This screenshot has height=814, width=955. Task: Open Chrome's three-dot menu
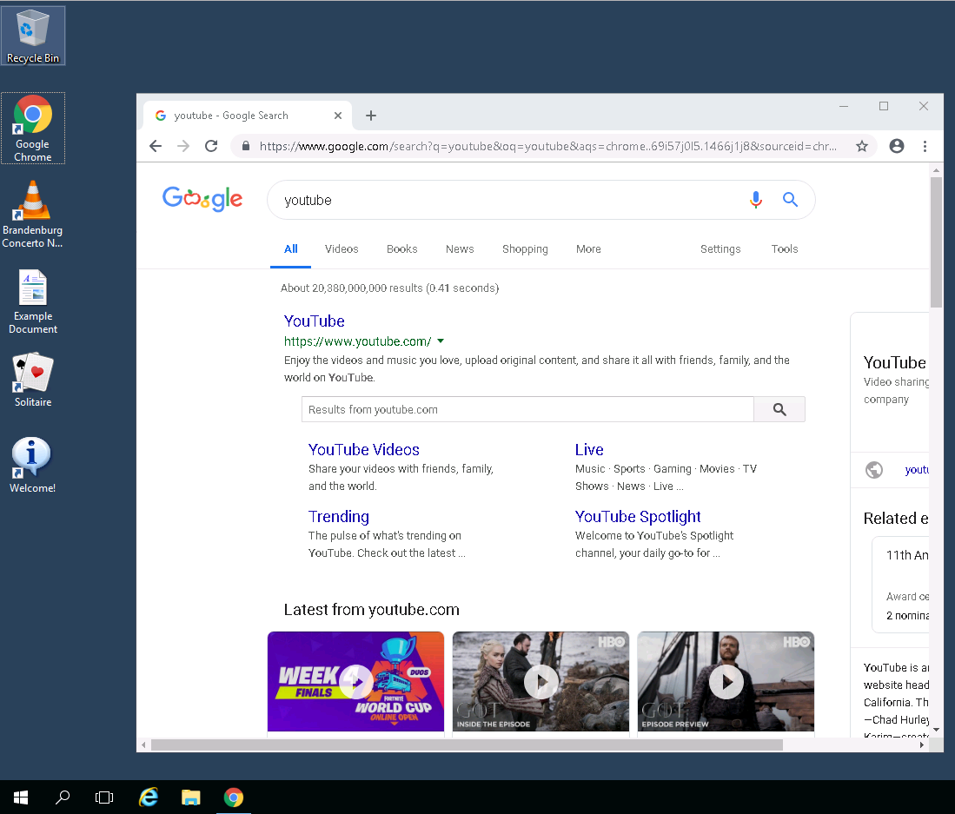[x=925, y=146]
